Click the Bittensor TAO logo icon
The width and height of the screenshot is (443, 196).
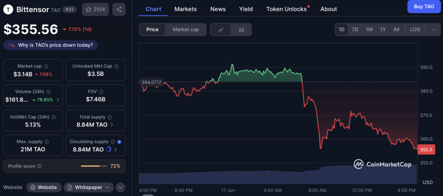point(9,9)
